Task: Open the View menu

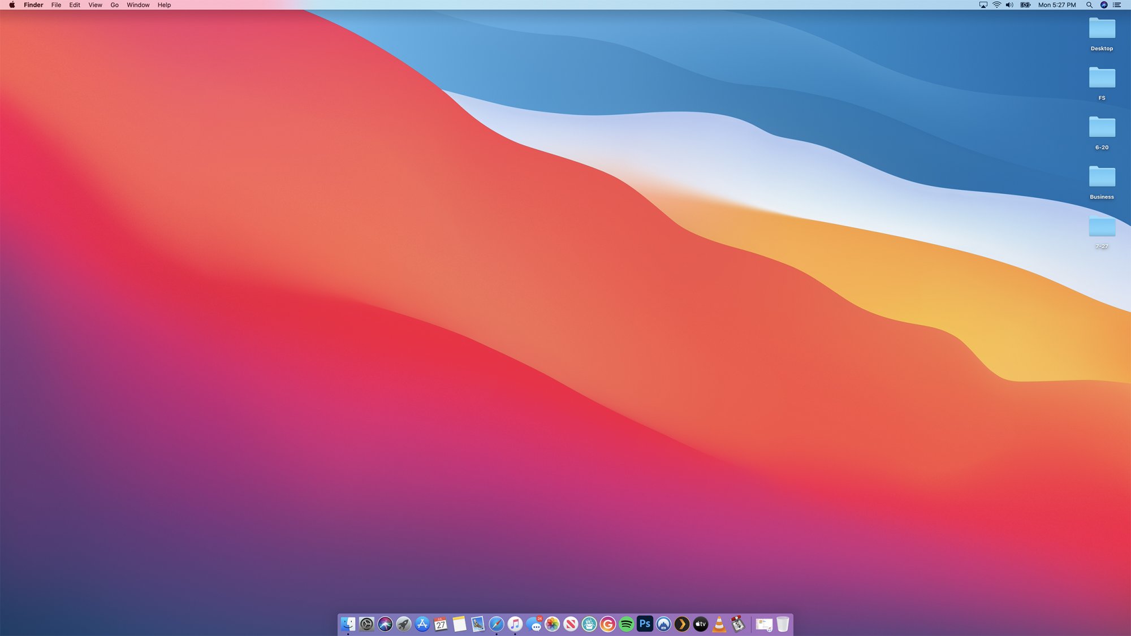Action: (95, 5)
